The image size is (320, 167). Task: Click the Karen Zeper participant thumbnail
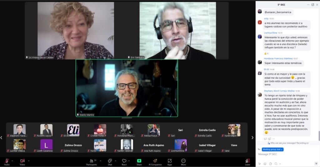(234, 130)
